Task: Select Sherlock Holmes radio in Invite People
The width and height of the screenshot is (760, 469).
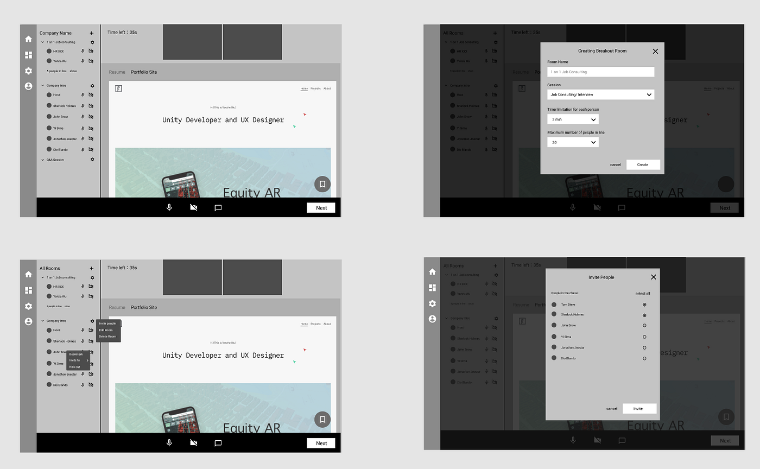Action: click(644, 315)
